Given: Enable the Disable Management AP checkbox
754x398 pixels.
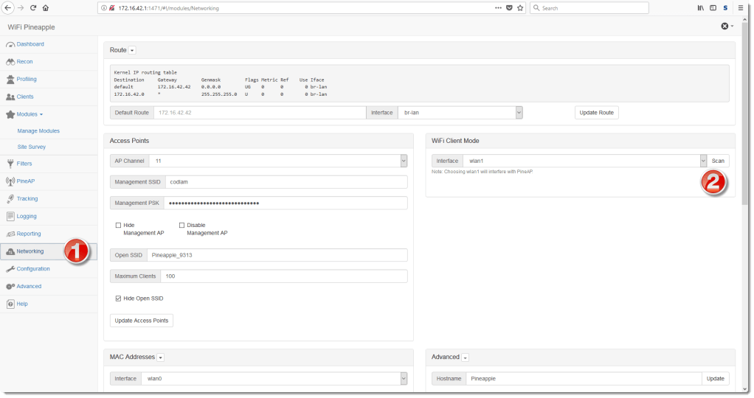Looking at the screenshot, I should [x=181, y=226].
